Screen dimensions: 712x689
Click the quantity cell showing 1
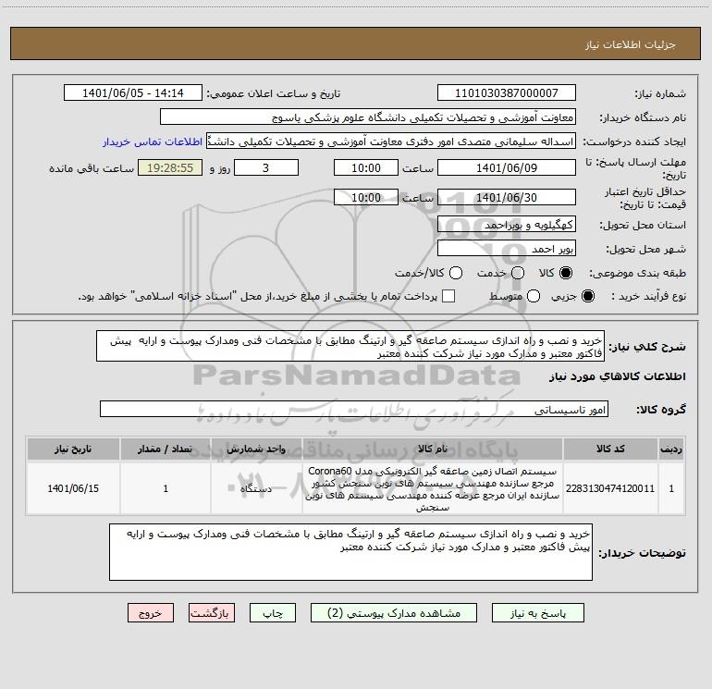click(x=166, y=488)
